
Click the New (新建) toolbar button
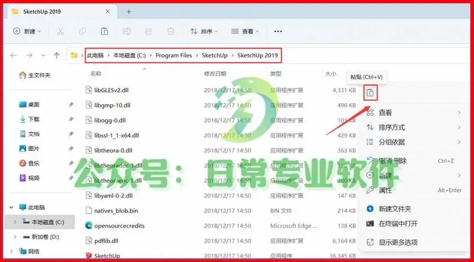27,31
